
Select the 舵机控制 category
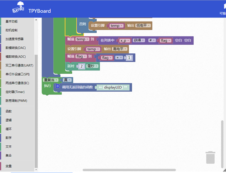tap(11, 30)
